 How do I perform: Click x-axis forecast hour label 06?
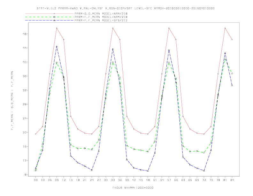[x=50, y=180]
